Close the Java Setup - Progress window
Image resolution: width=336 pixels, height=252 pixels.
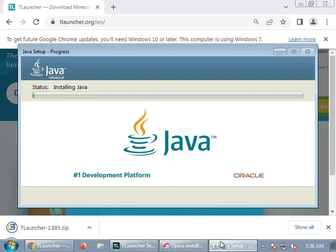point(307,52)
